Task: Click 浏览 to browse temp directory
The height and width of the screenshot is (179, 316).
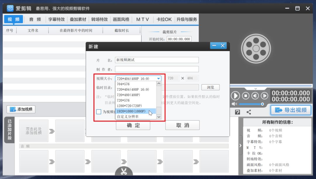Action: click(x=211, y=87)
